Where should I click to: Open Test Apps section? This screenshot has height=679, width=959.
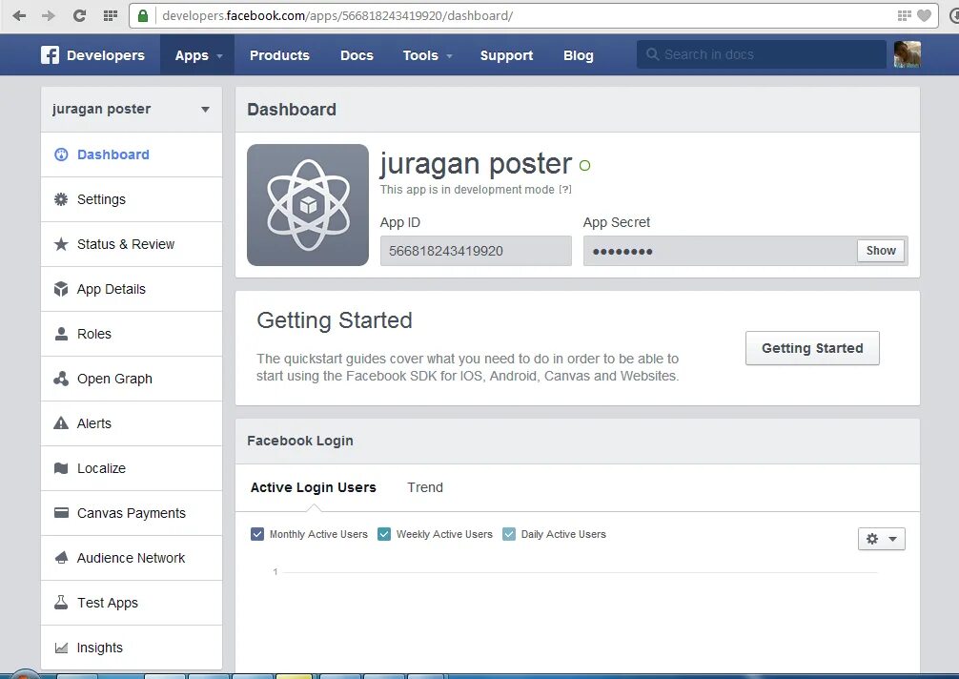132,603
